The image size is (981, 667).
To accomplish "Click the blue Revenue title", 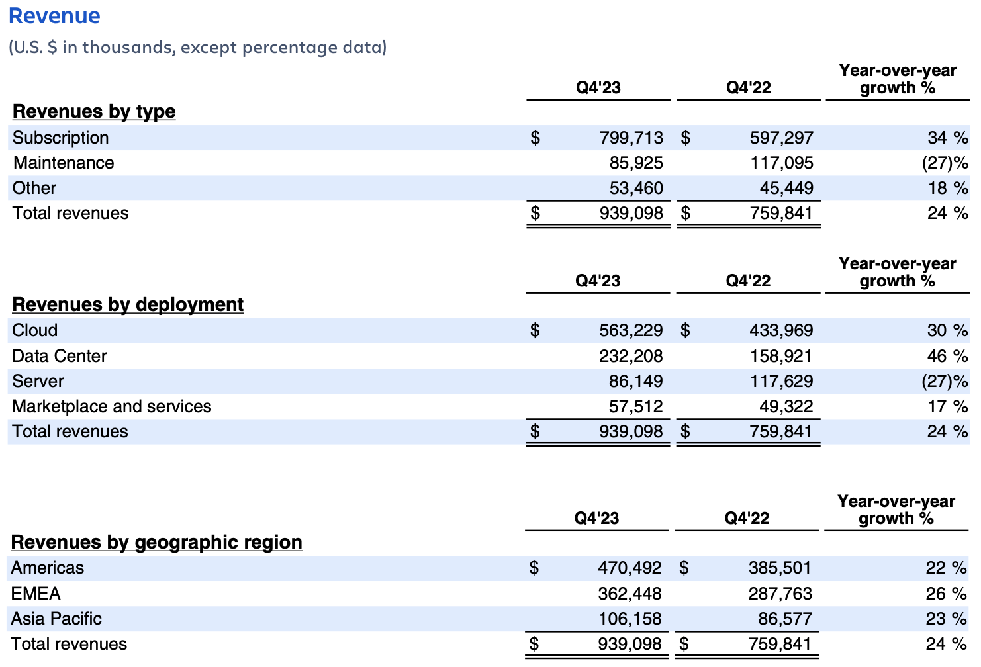I will [x=54, y=16].
